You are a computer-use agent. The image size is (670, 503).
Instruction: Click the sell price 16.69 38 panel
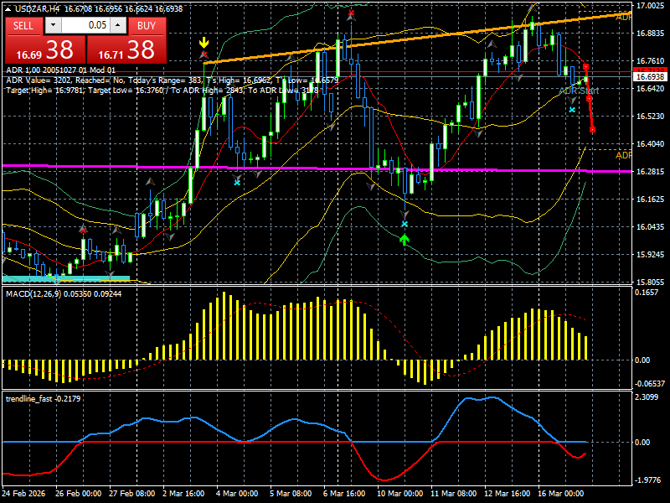[x=45, y=49]
